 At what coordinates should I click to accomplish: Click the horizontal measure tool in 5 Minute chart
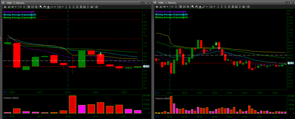pos(52,7)
